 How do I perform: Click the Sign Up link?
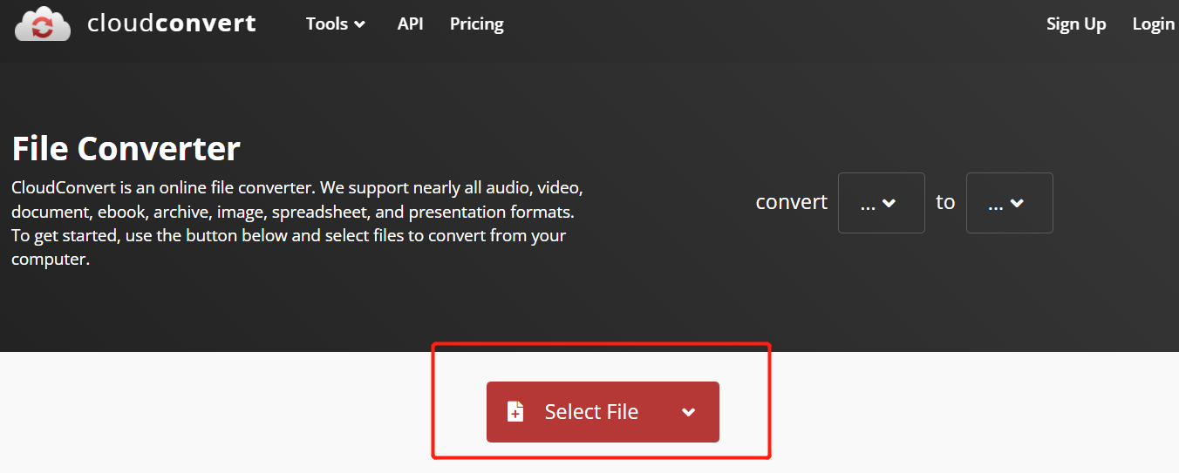[x=1075, y=24]
